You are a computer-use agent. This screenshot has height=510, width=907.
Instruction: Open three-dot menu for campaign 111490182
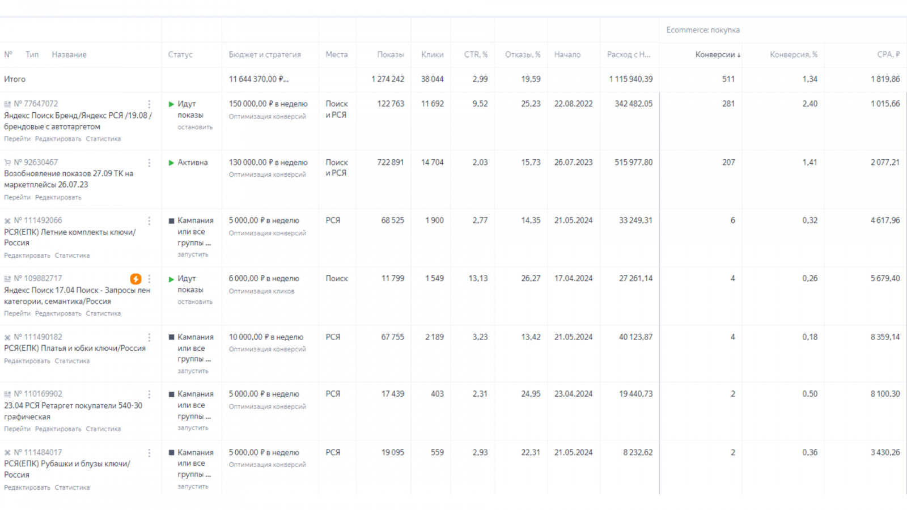149,337
